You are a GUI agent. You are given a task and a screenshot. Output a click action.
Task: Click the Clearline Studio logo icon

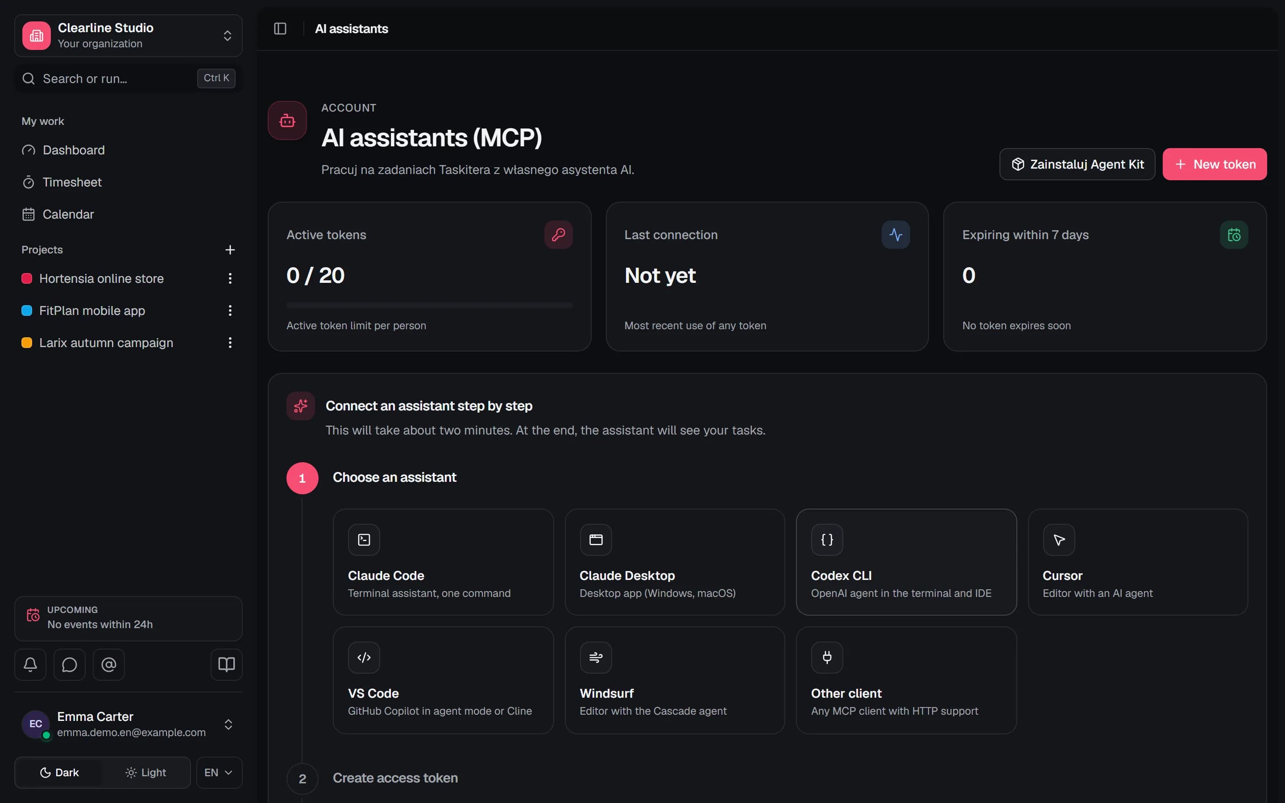point(37,36)
